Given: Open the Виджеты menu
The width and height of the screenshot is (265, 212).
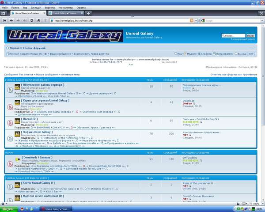Looking at the screenshot, I should pyautogui.click(x=49, y=8).
